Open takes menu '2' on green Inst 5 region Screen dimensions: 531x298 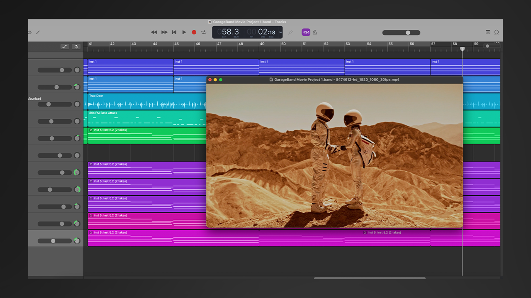[91, 130]
